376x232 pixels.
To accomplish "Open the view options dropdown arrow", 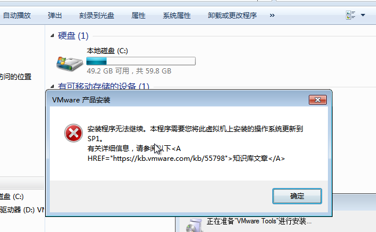I will (363, 15).
